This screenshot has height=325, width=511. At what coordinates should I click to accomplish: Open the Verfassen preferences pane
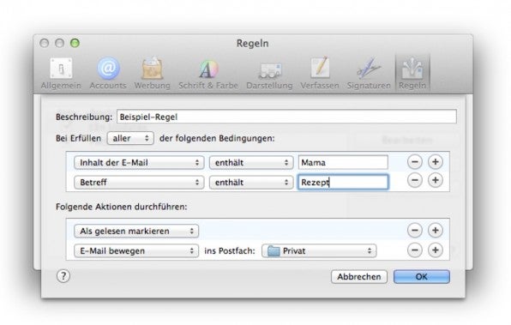320,74
